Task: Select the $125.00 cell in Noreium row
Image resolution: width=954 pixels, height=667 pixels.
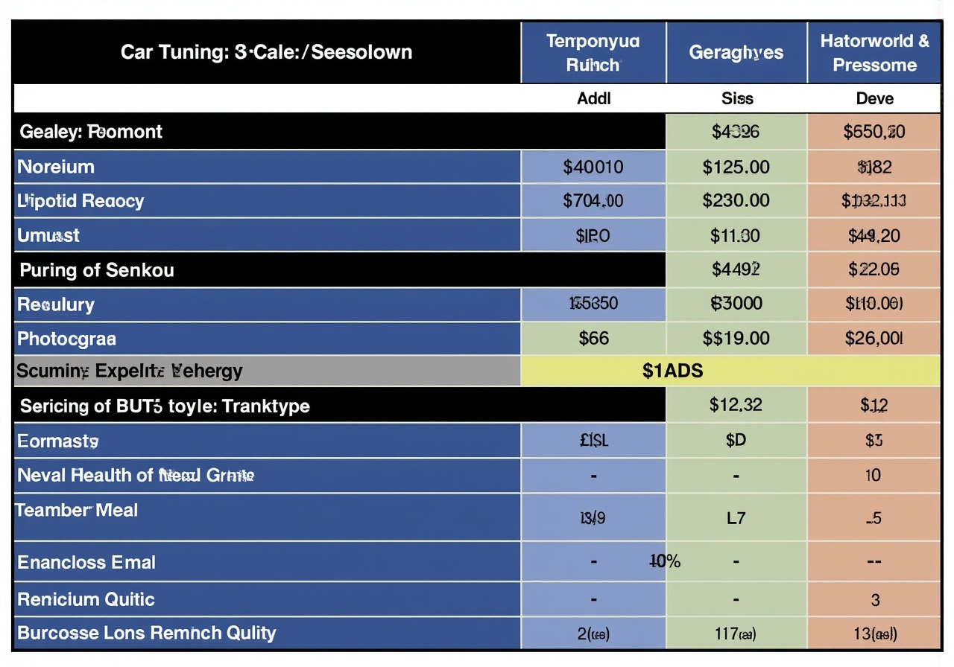Action: (736, 167)
